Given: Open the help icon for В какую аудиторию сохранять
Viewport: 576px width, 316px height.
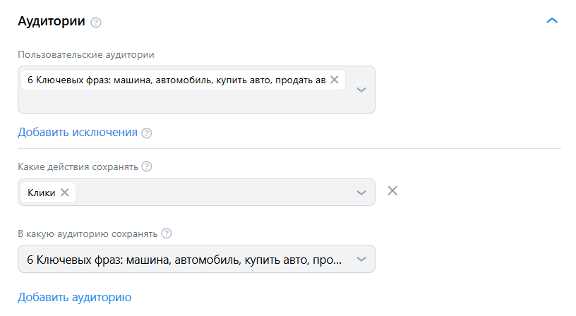Looking at the screenshot, I should (167, 233).
